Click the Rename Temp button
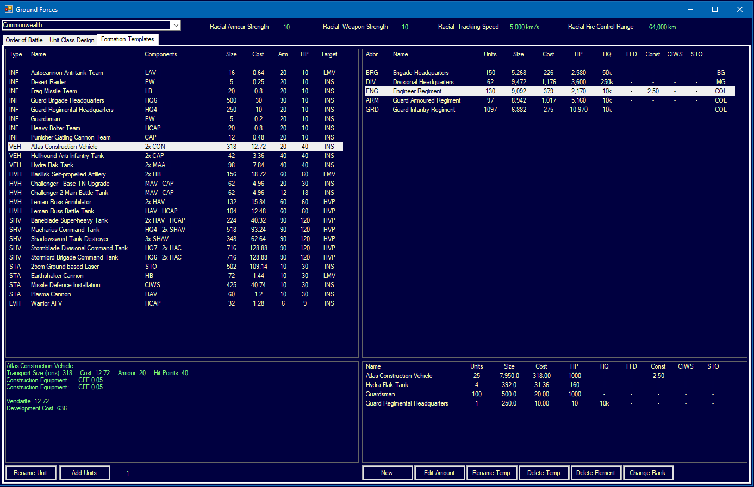Screen dimensions: 754x487 491,473
